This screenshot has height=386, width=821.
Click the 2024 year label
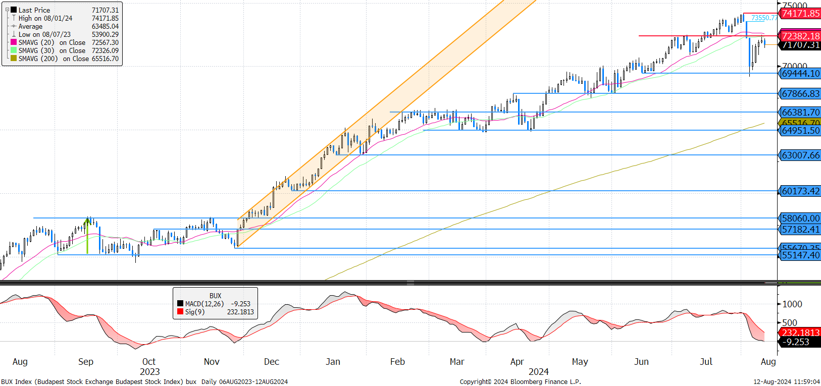coord(539,372)
